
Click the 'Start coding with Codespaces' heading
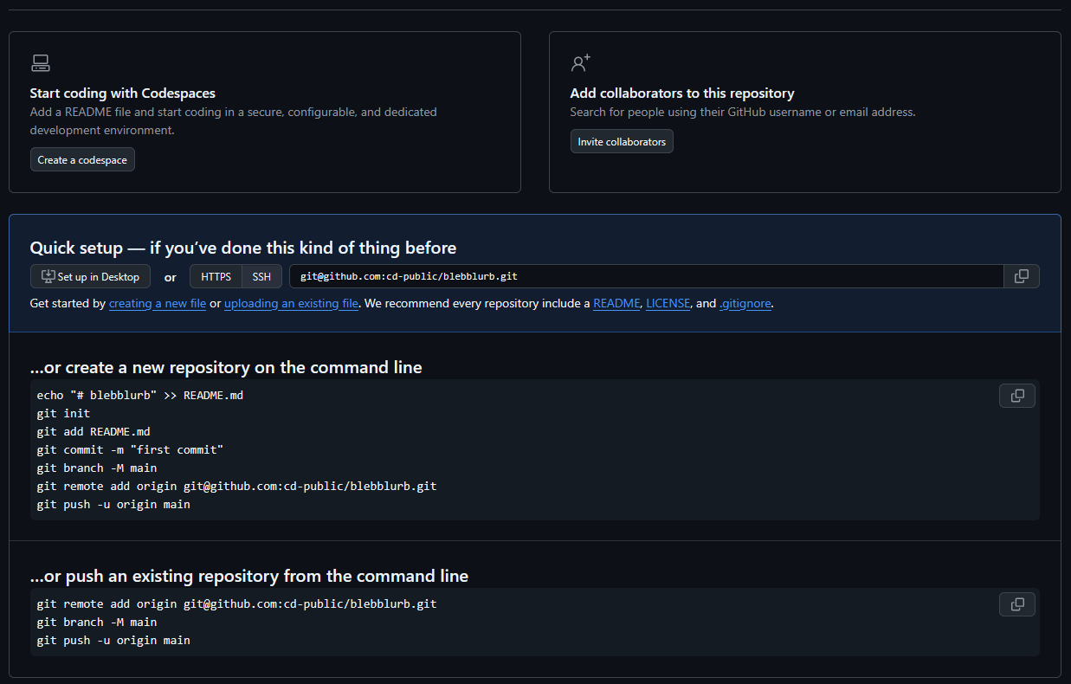click(x=122, y=93)
